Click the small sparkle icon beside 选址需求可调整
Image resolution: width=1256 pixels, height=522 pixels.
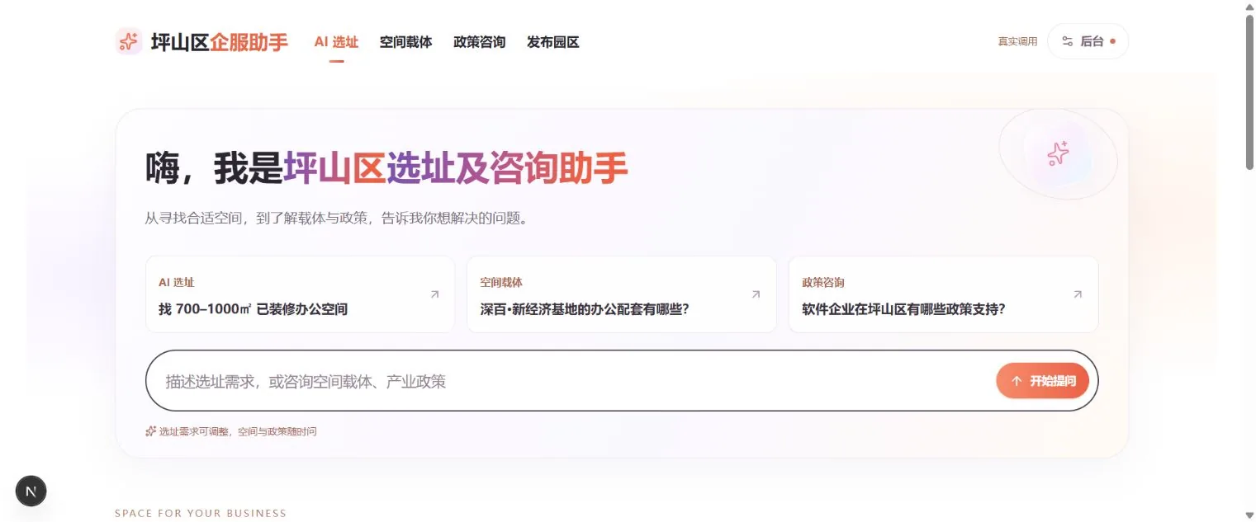point(150,431)
